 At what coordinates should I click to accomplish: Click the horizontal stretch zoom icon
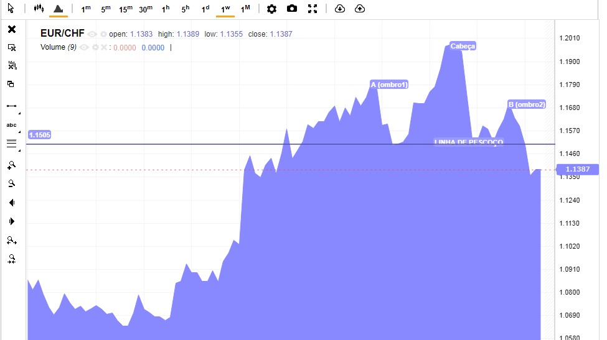tap(12, 241)
